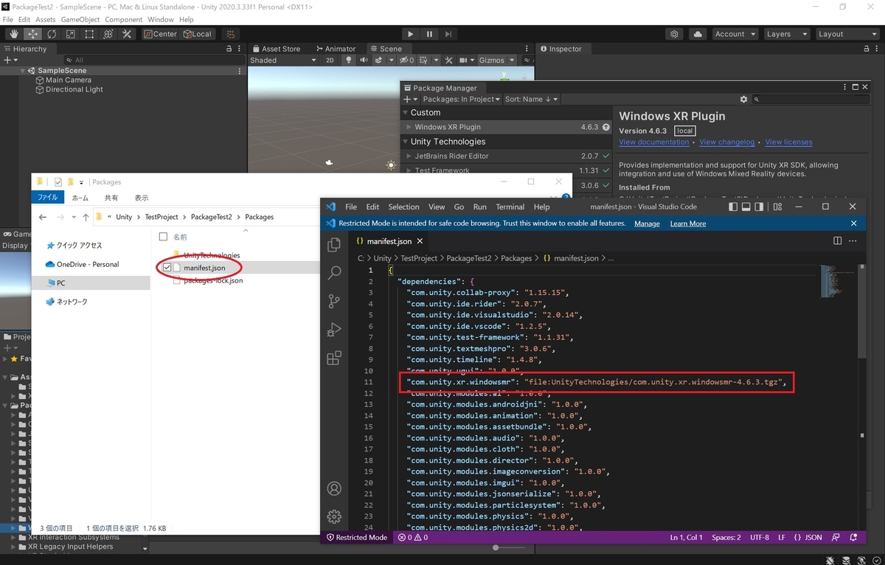Open the Account dropdown in Unity

[735, 34]
